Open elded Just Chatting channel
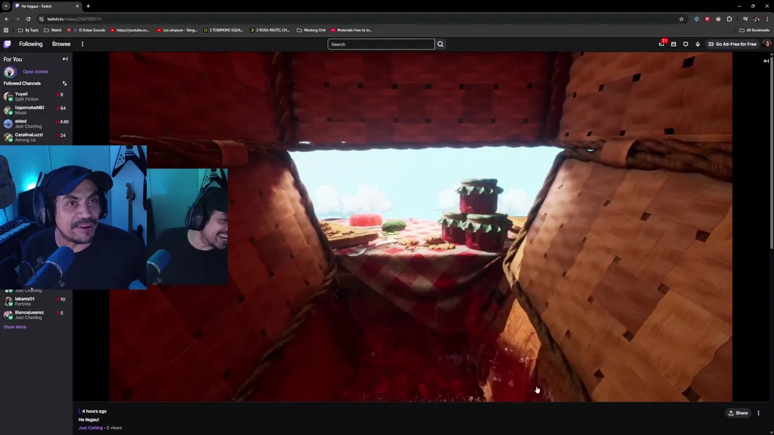 tap(36, 123)
